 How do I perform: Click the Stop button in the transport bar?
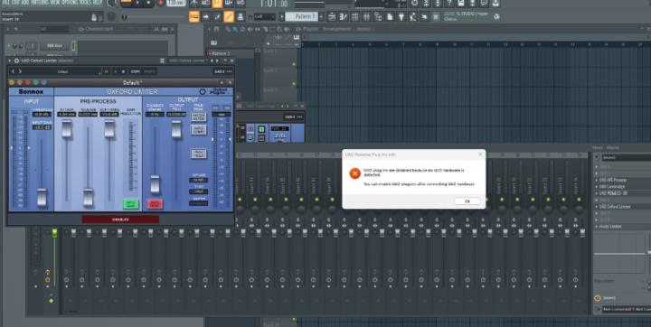(x=148, y=4)
